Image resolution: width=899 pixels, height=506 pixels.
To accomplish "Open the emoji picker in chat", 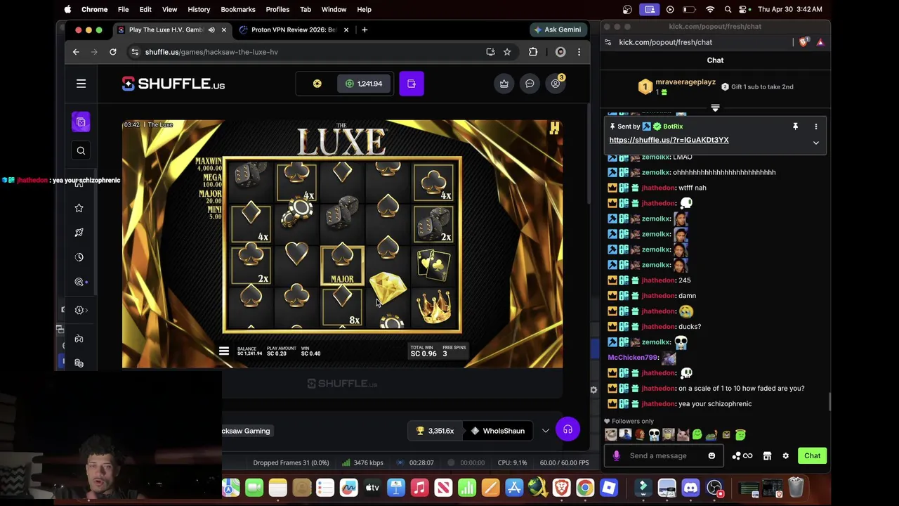I will coord(711,455).
